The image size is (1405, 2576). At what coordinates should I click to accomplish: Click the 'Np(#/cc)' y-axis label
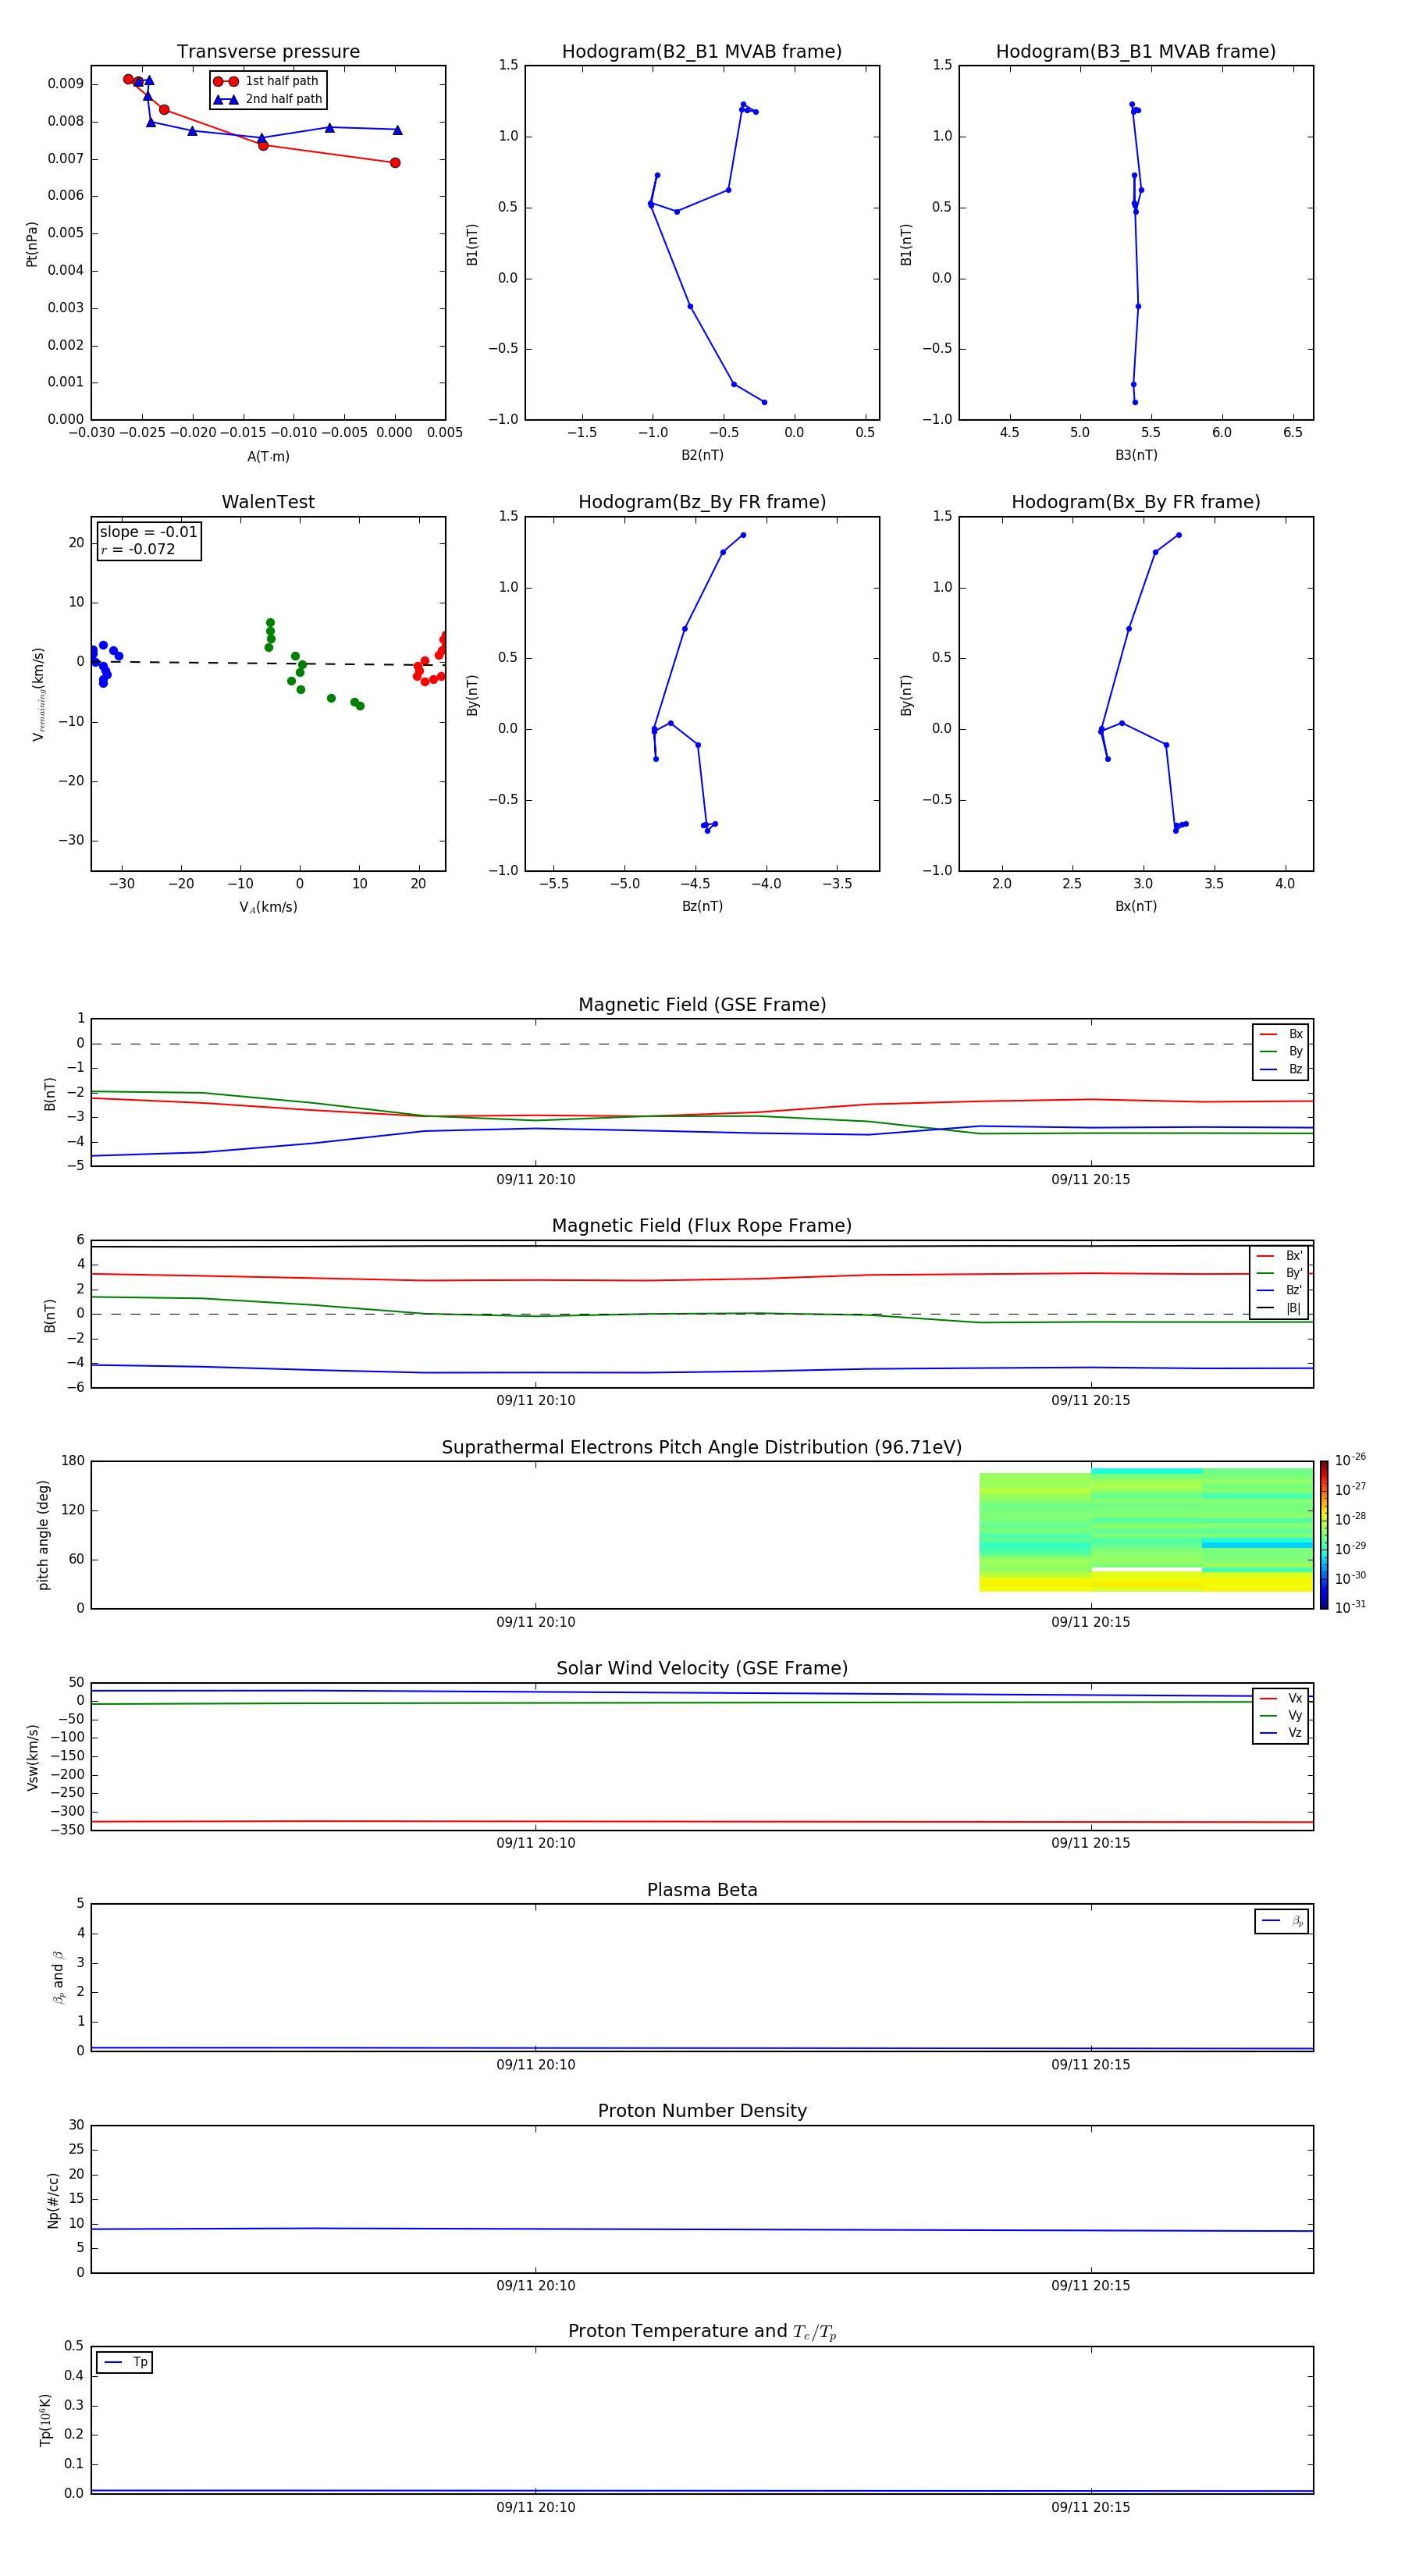coord(53,2200)
